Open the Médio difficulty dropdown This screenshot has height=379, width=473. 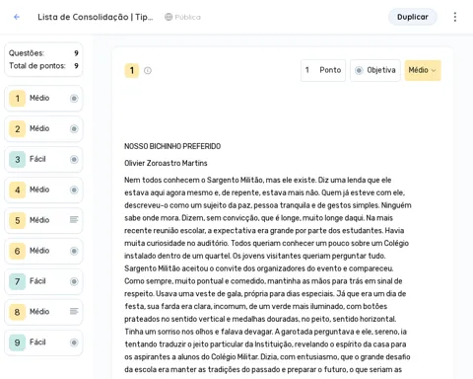423,70
